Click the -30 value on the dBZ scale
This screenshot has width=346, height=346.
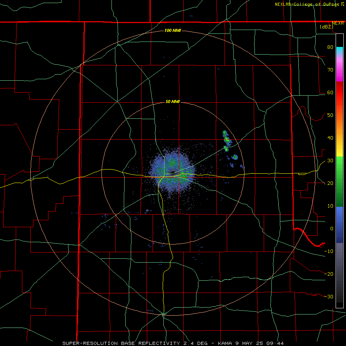(x=329, y=296)
